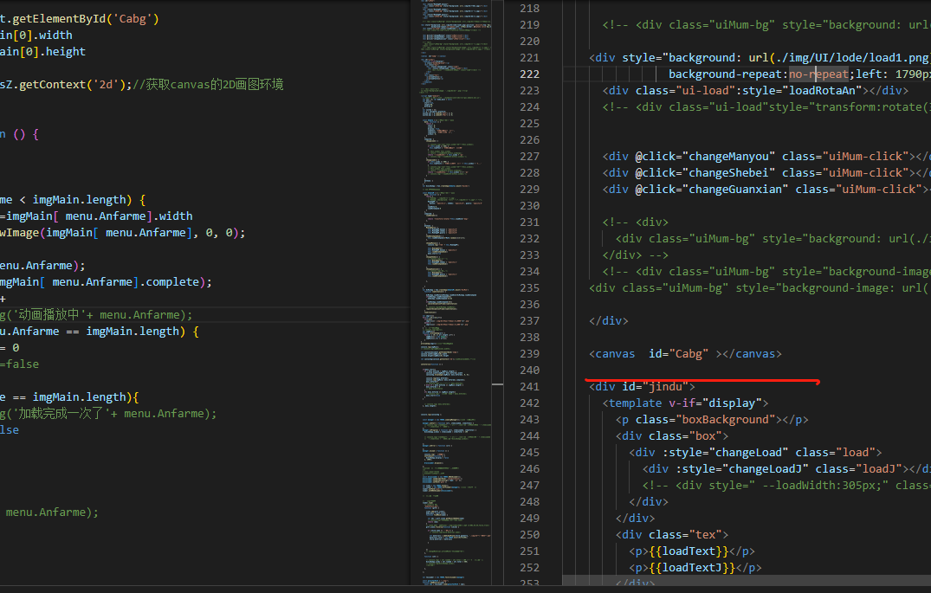The width and height of the screenshot is (931, 593).
Task: Click 'u.Anfarme == imgMain.length) {' line
Action: 100,332
